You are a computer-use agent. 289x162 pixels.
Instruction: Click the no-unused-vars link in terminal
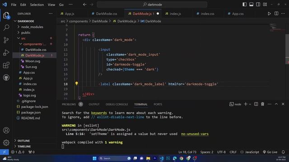(195, 134)
